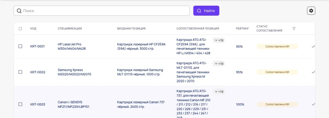Click the Статус сопоставления column header
Image resolution: width=329 pixels, height=118 pixels.
point(269,28)
